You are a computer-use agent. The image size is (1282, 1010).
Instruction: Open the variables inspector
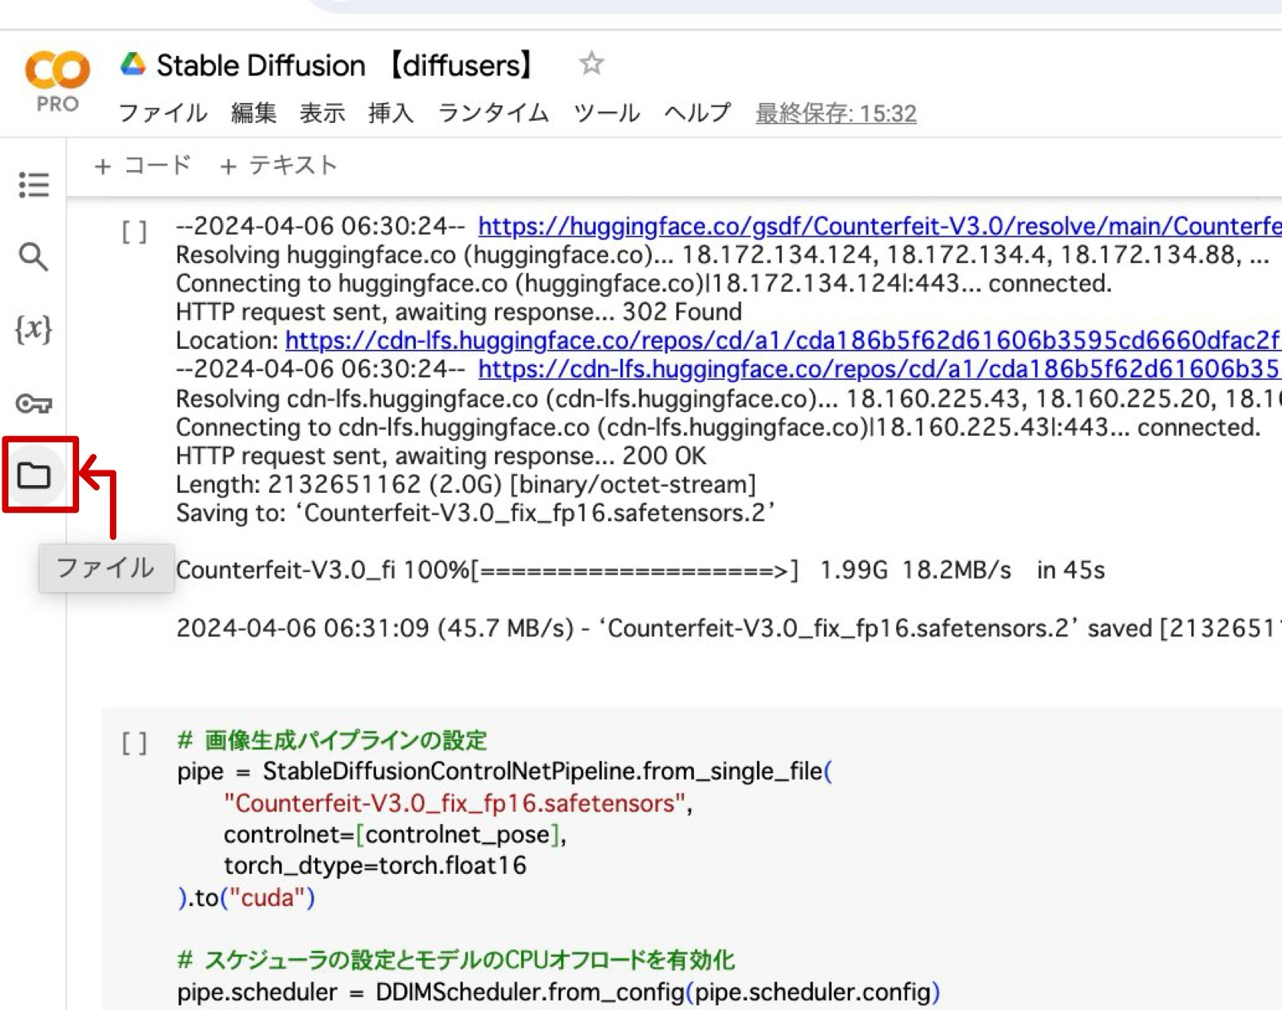[33, 331]
